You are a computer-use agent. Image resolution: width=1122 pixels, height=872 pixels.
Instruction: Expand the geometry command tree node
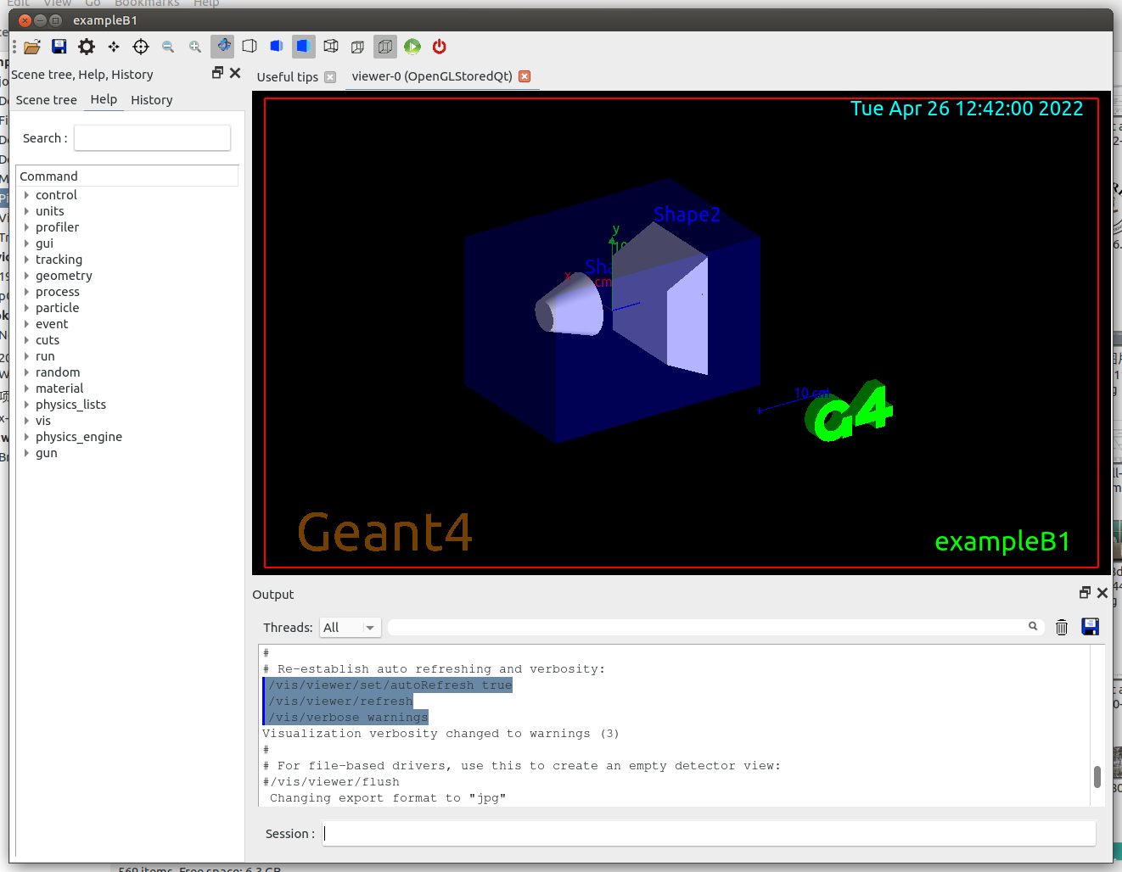pyautogui.click(x=26, y=276)
